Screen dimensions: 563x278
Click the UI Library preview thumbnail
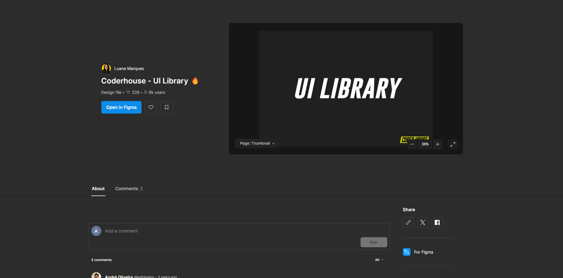(346, 88)
